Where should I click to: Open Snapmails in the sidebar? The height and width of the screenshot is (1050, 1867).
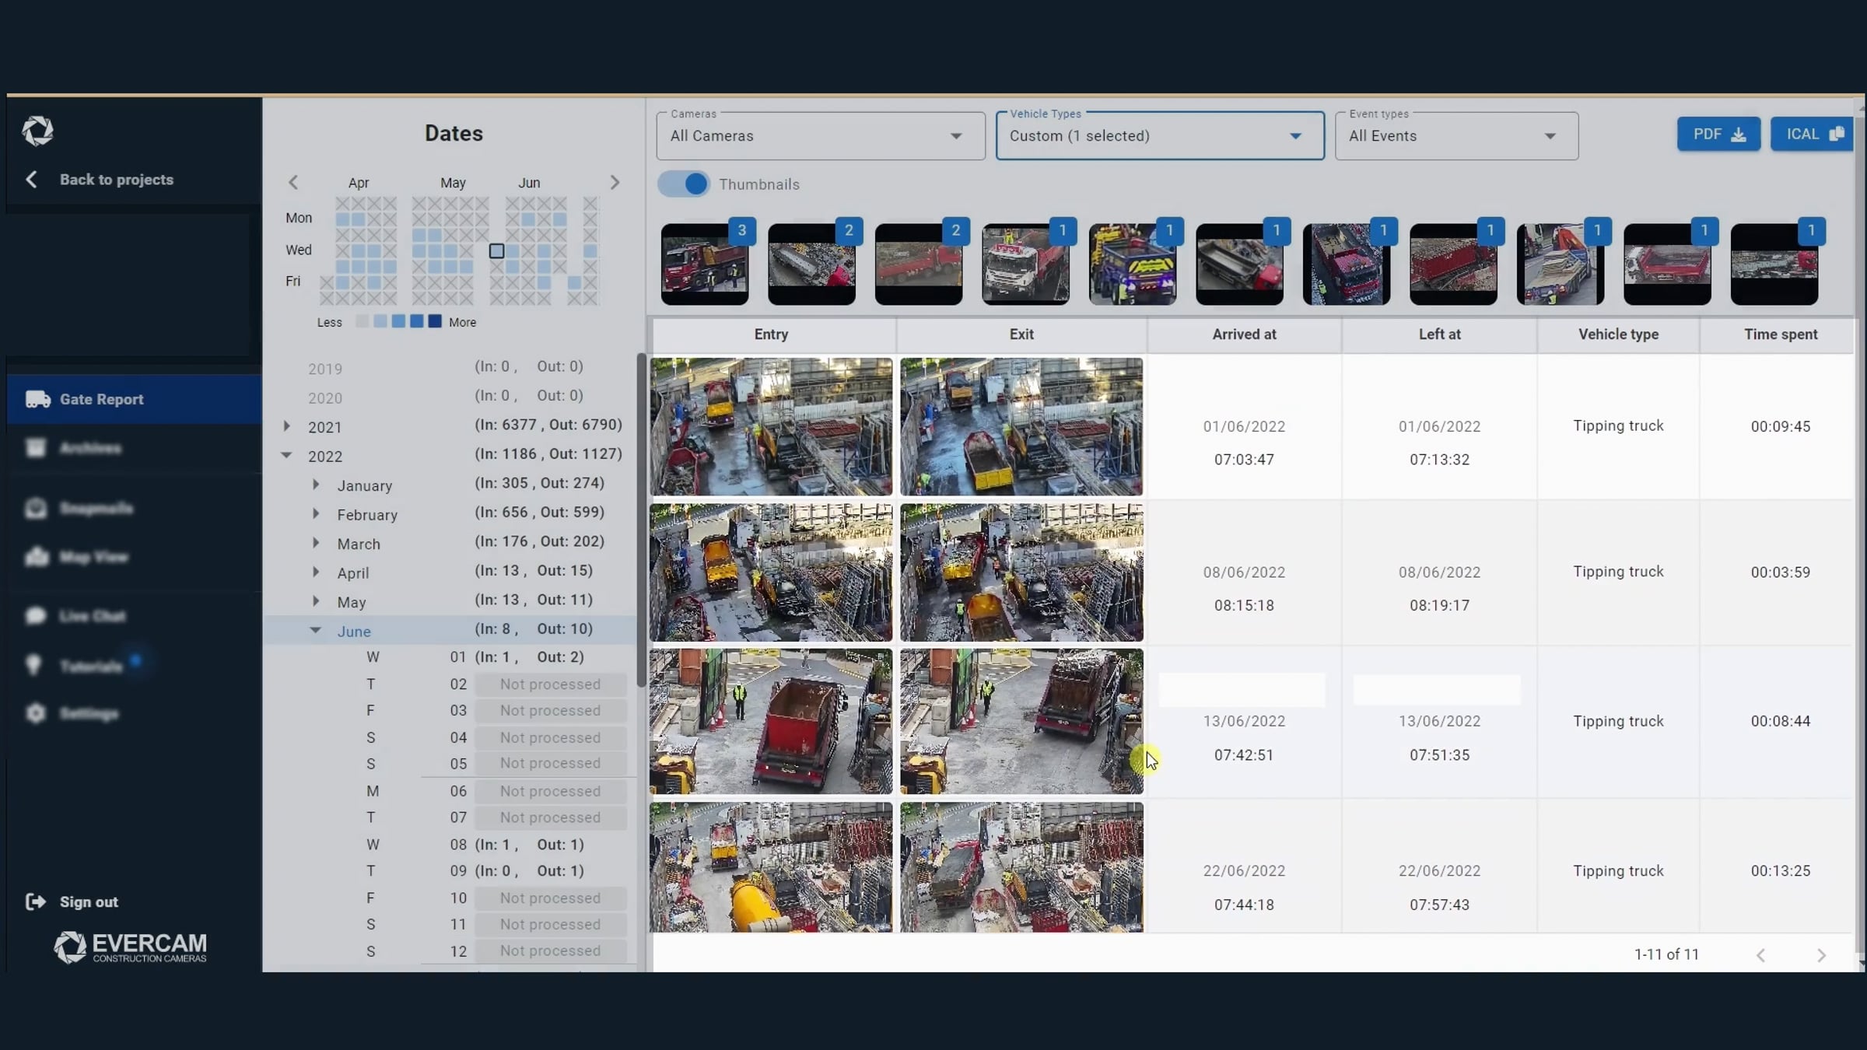pyautogui.click(x=135, y=509)
